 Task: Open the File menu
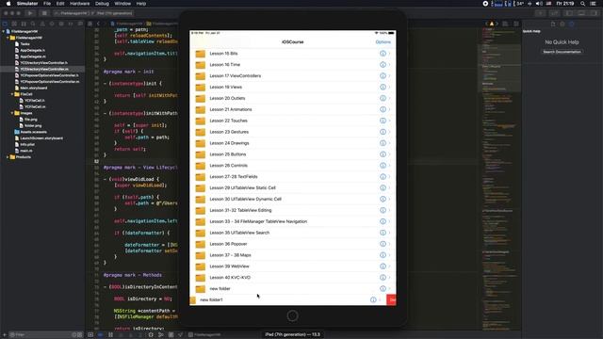(47, 4)
